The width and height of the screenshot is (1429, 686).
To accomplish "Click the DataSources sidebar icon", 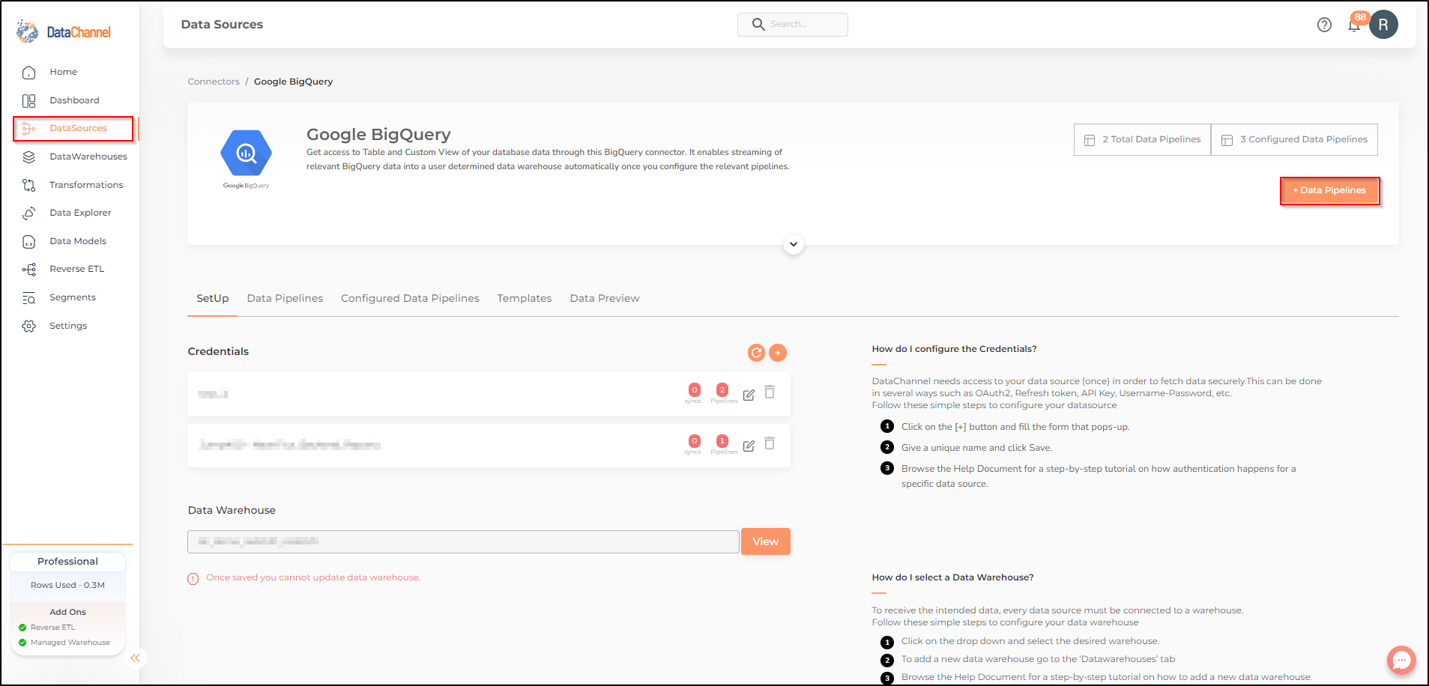I will (x=28, y=129).
